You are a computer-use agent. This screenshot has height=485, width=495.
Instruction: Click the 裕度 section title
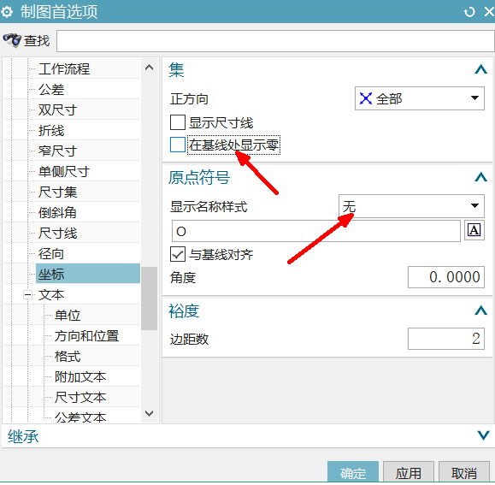click(x=184, y=311)
